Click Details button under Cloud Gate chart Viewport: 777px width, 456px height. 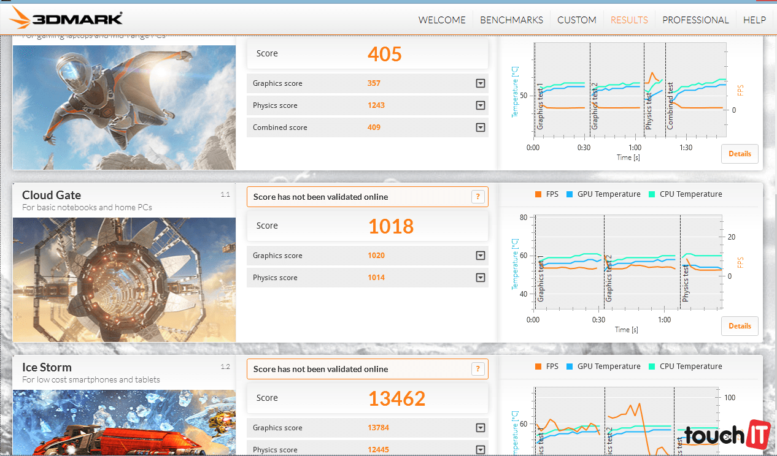pyautogui.click(x=740, y=326)
